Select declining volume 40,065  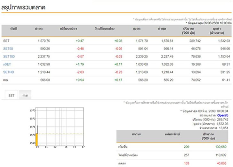coord(221,163)
